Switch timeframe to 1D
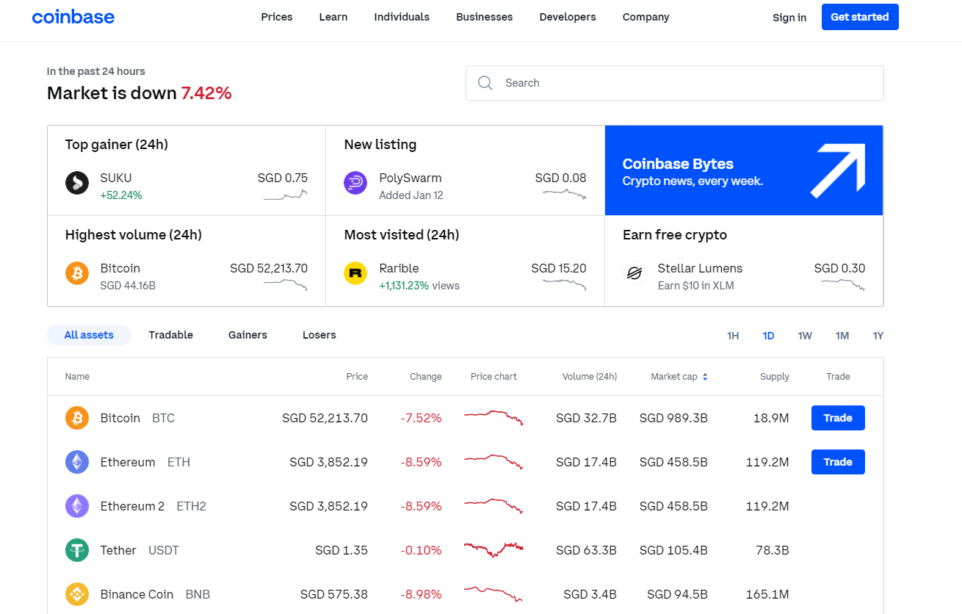Image resolution: width=962 pixels, height=614 pixels. (768, 336)
